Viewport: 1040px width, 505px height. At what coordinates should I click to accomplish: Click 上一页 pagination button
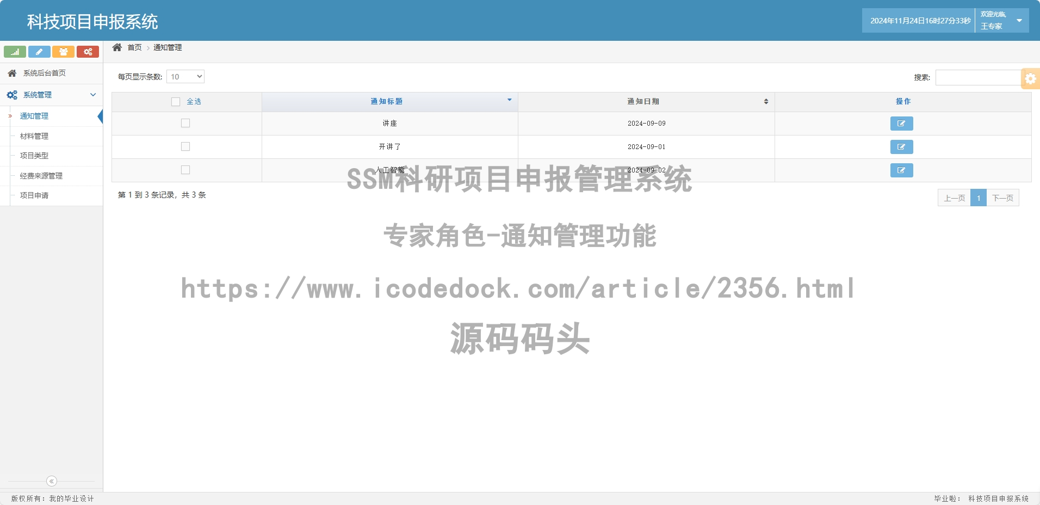(954, 198)
